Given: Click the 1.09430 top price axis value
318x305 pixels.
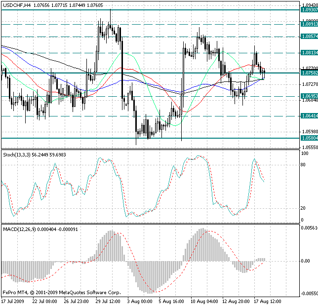Looking at the screenshot, I should (x=309, y=3).
